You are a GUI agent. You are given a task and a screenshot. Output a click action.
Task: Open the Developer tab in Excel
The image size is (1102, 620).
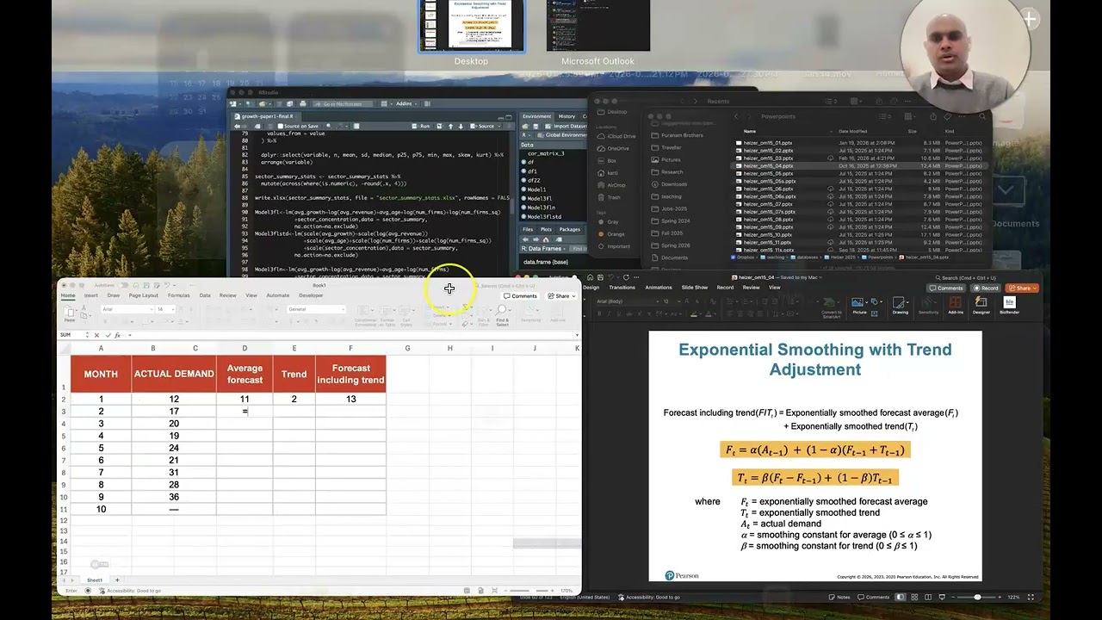tap(311, 295)
